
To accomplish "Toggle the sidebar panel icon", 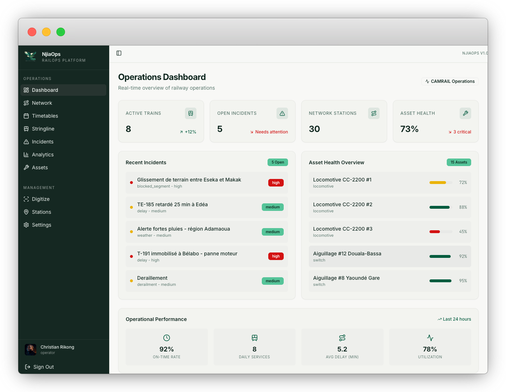I will tap(119, 53).
